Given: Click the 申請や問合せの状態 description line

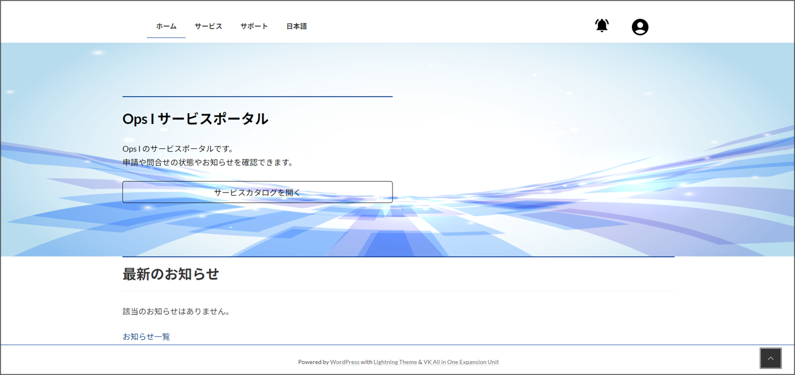Looking at the screenshot, I should pyautogui.click(x=208, y=162).
